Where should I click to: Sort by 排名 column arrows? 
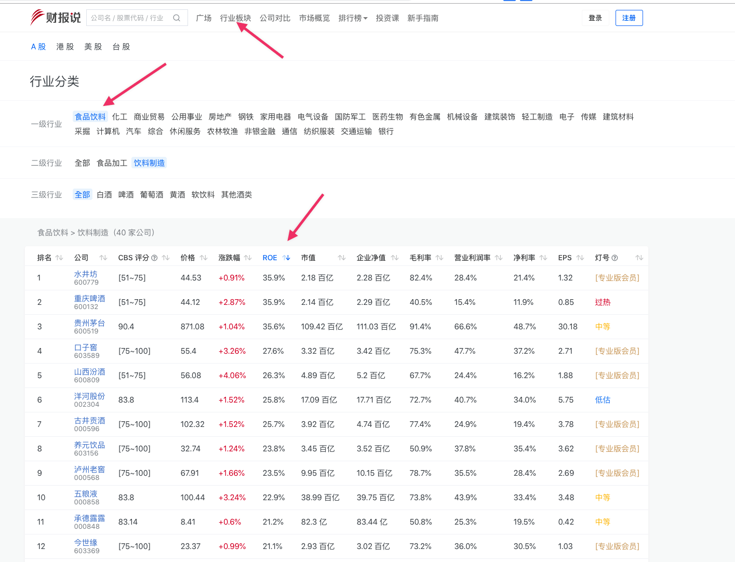(59, 258)
